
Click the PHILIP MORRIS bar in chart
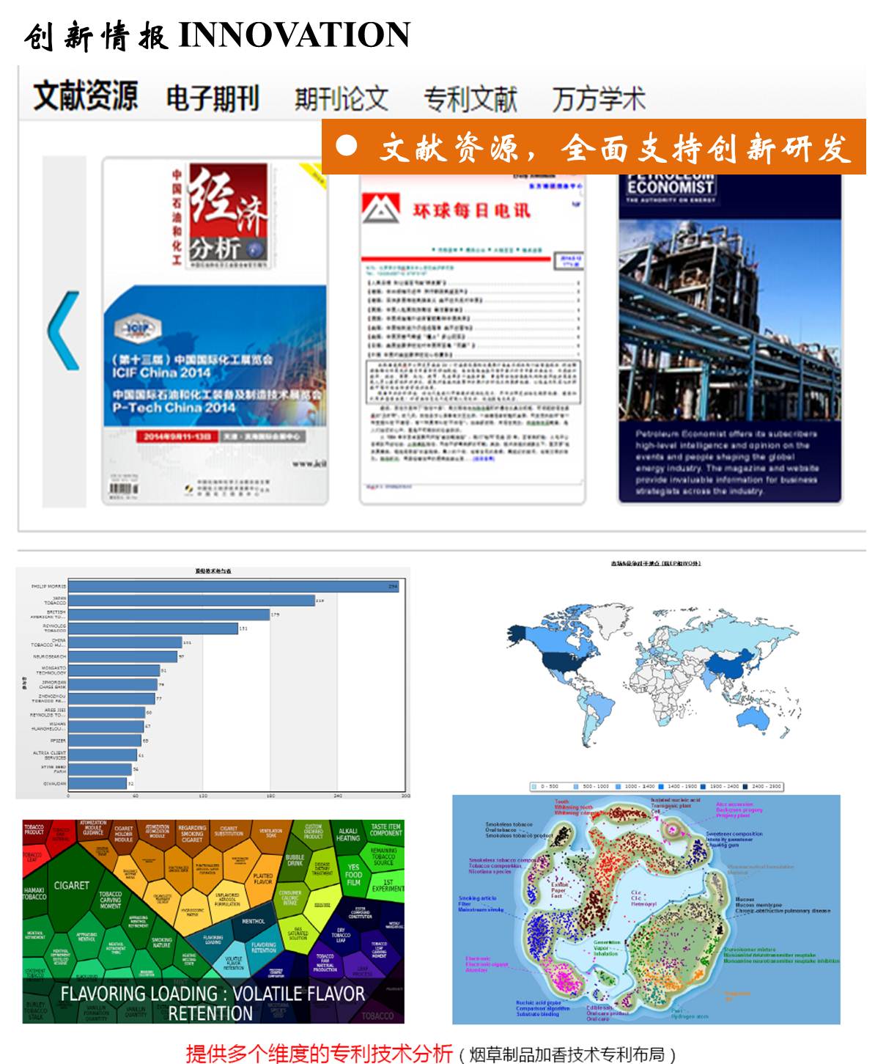234,587
